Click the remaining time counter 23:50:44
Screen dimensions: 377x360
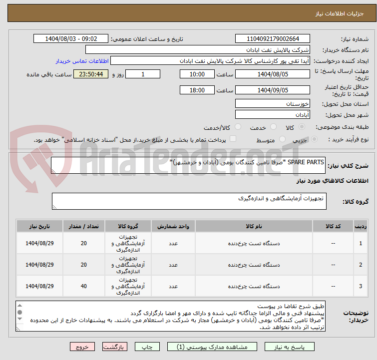(x=91, y=74)
